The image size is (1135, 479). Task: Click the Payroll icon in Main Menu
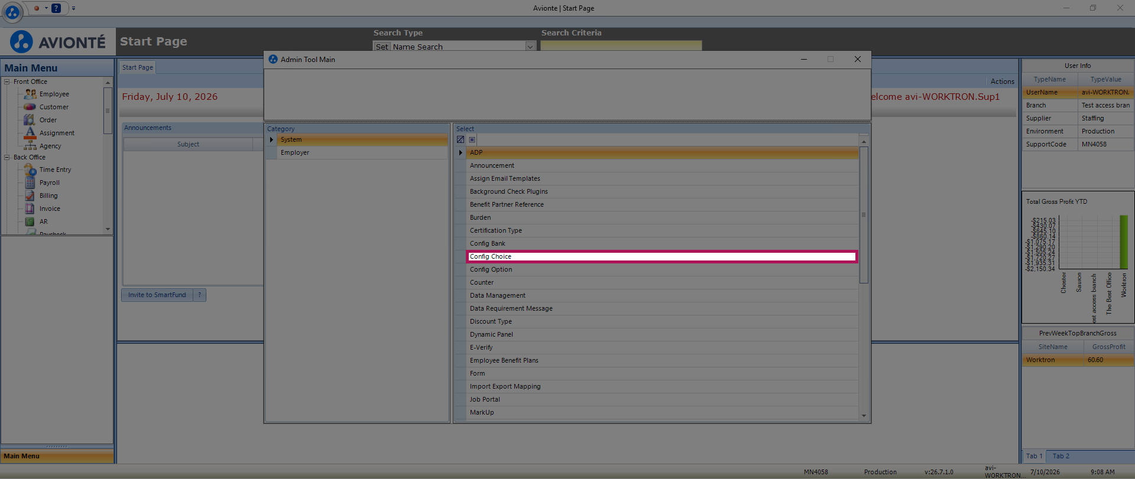[30, 183]
